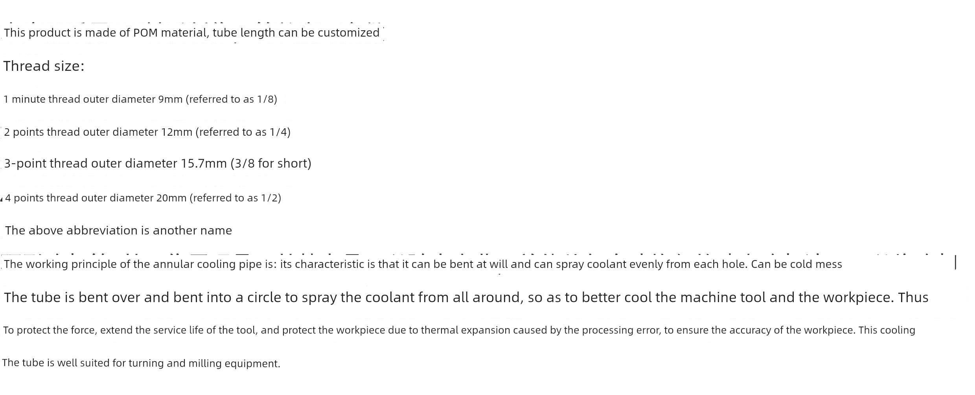Click the 3-point thread 15.7mm line
This screenshot has width=975, height=395.
158,163
